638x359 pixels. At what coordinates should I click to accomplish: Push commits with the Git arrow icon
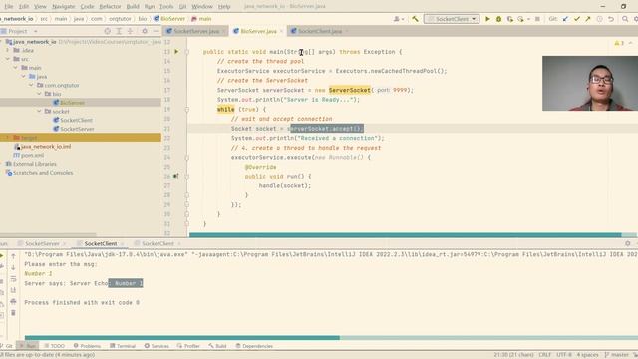(588, 19)
